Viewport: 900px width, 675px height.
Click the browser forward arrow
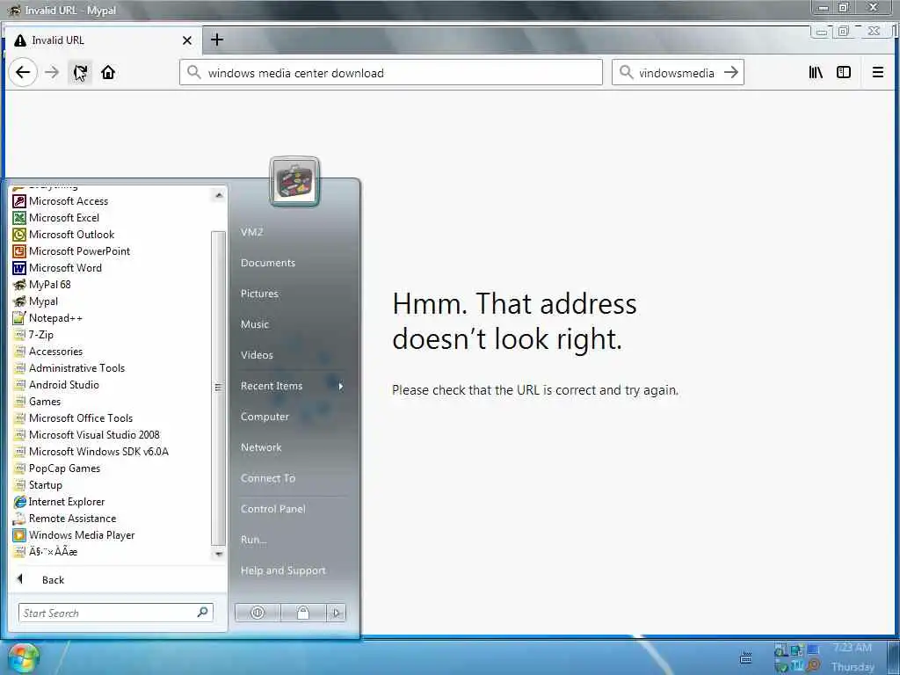click(52, 72)
